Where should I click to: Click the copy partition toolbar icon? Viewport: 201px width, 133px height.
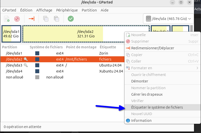point(45,19)
